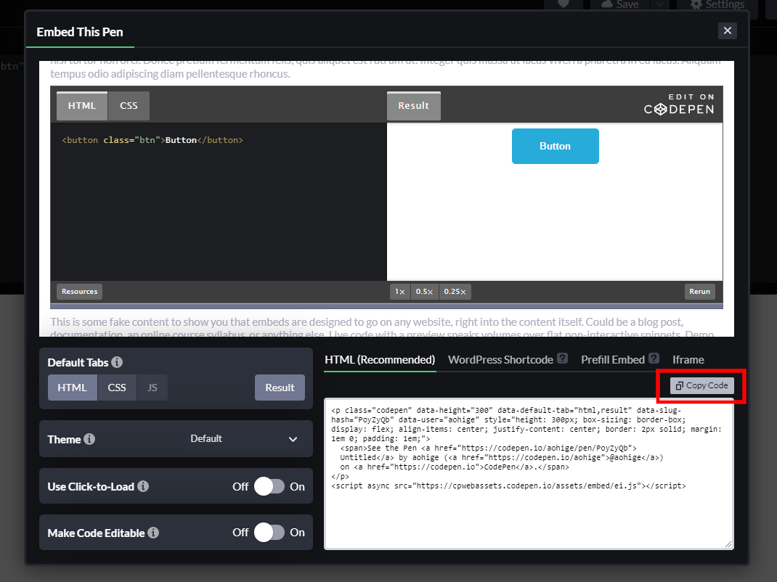Open the WordPress Shortcode tab
The width and height of the screenshot is (777, 582).
click(500, 359)
